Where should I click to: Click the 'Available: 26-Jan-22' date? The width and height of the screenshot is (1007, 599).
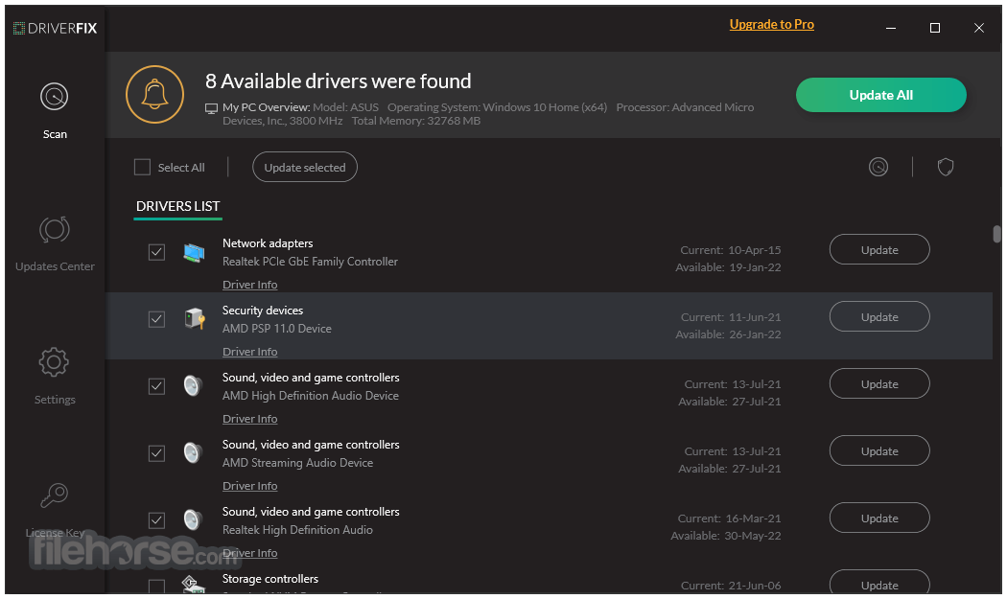pos(728,334)
